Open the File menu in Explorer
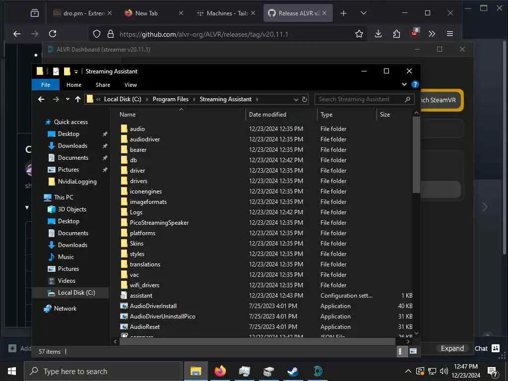The width and height of the screenshot is (508, 381). coord(46,84)
